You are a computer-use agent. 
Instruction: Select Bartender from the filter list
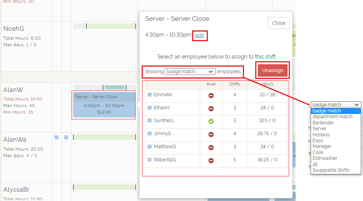click(323, 123)
